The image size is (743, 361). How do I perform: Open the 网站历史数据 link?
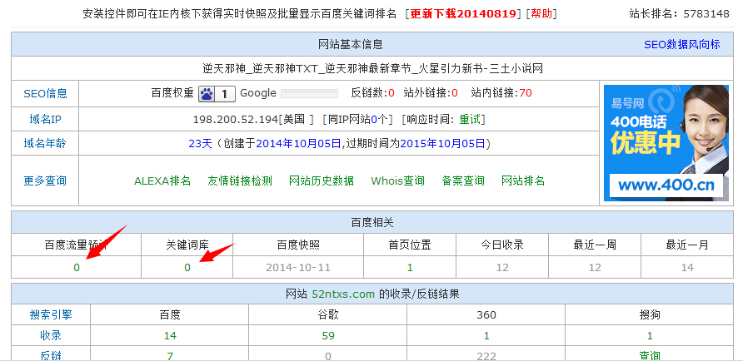322,180
